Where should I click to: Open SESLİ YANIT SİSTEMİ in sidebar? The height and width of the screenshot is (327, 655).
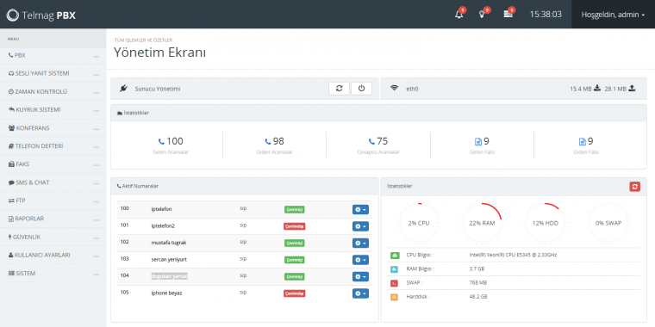coord(53,73)
